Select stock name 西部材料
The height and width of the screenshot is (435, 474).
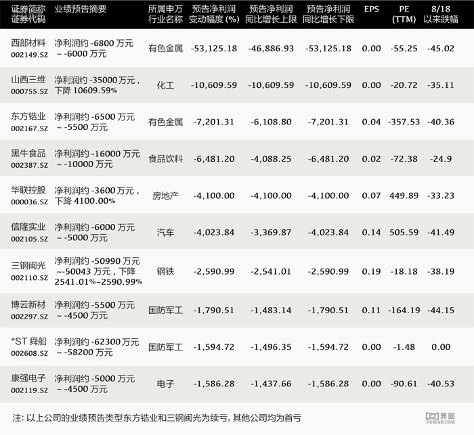coord(28,43)
